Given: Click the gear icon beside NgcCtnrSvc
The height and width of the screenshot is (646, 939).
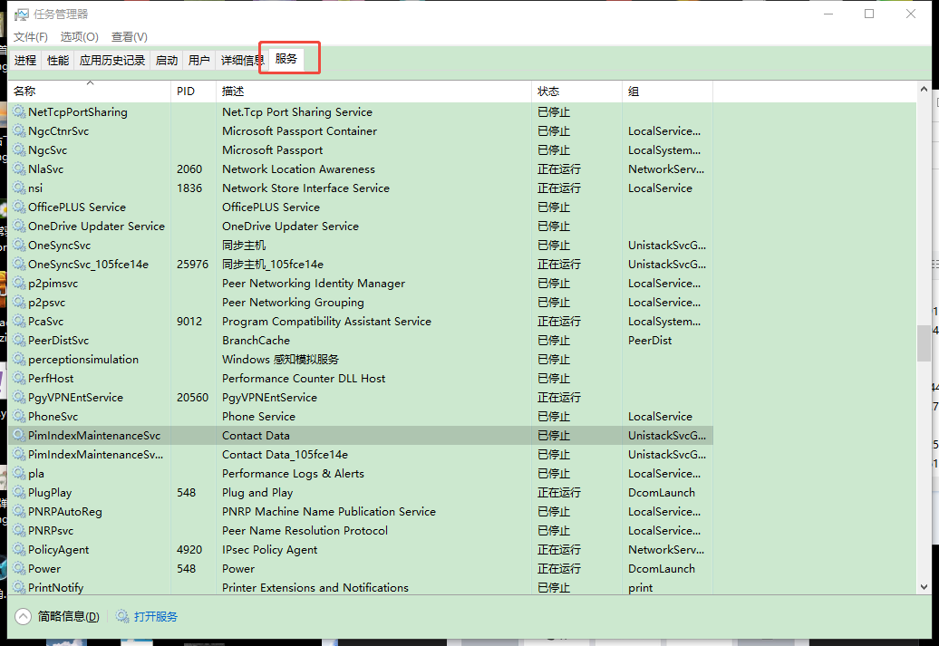Looking at the screenshot, I should click(x=19, y=131).
